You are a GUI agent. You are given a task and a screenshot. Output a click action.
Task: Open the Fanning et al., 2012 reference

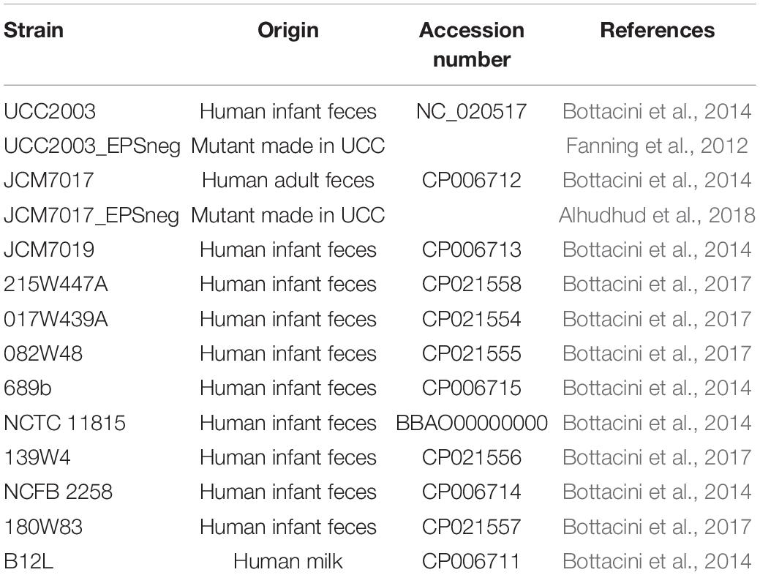click(657, 146)
